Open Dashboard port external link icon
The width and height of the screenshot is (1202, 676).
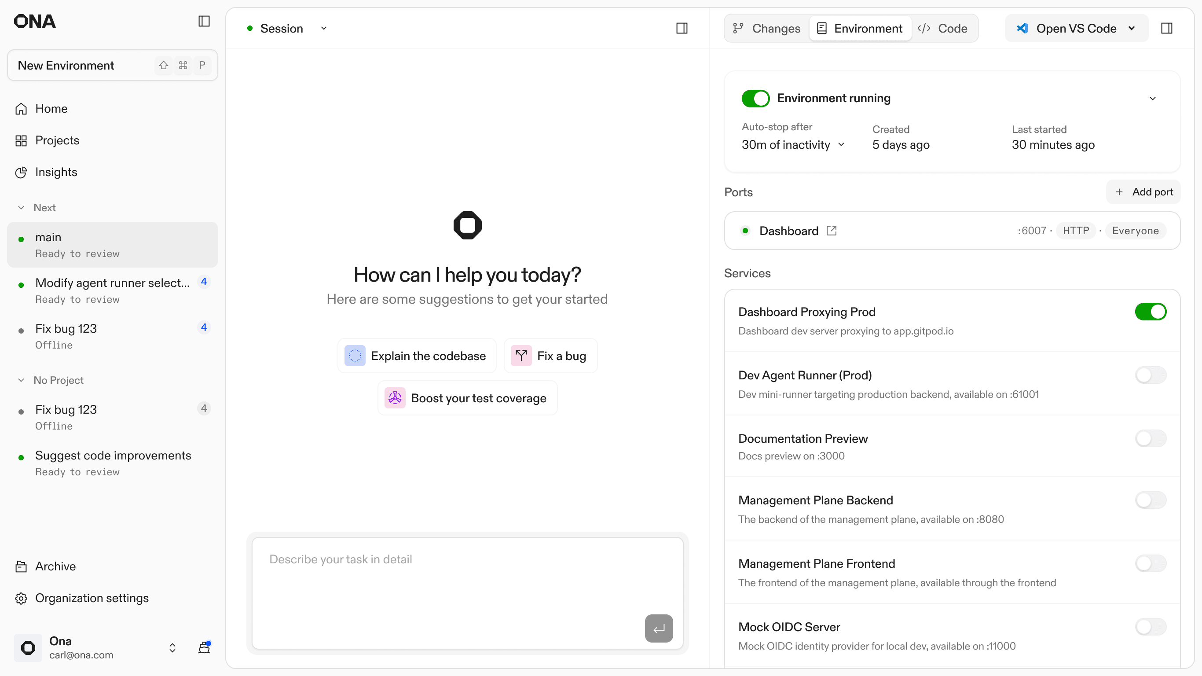click(x=832, y=231)
